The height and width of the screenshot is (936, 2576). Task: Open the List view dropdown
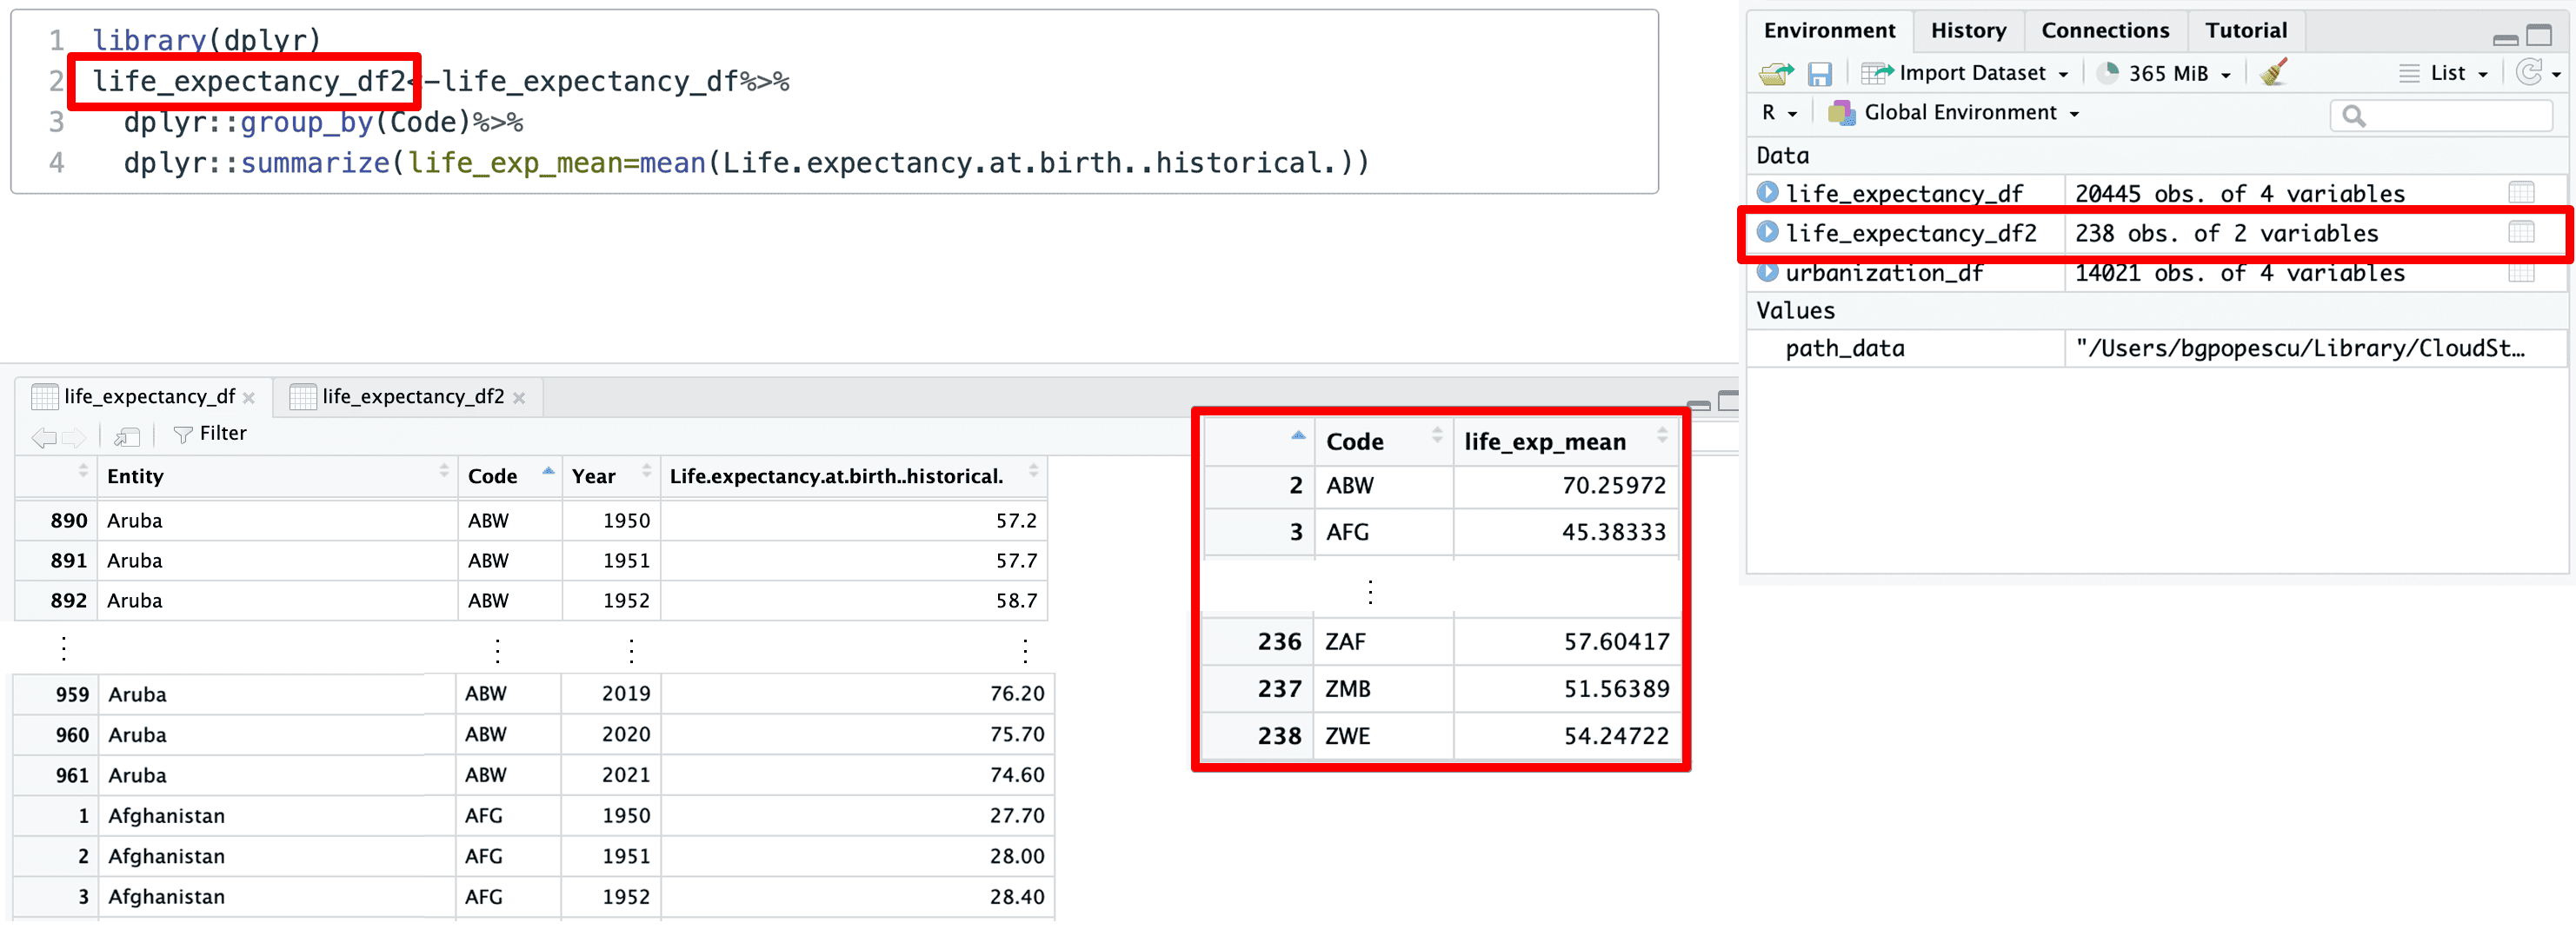click(x=2446, y=73)
